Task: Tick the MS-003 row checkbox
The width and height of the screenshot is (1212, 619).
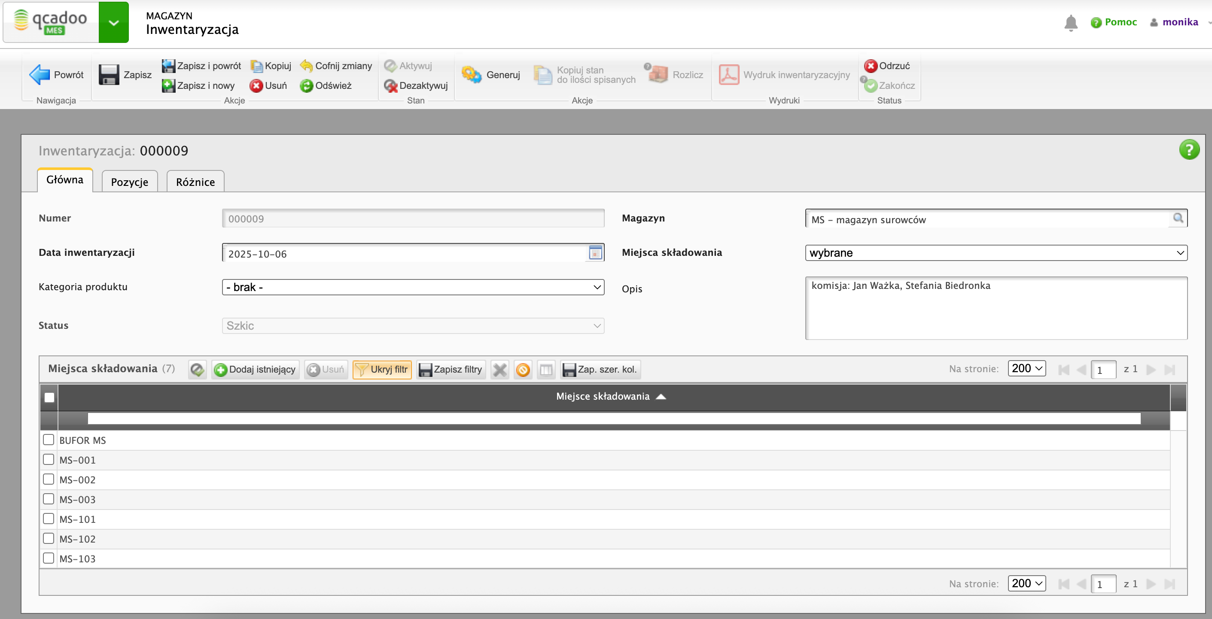Action: tap(49, 499)
